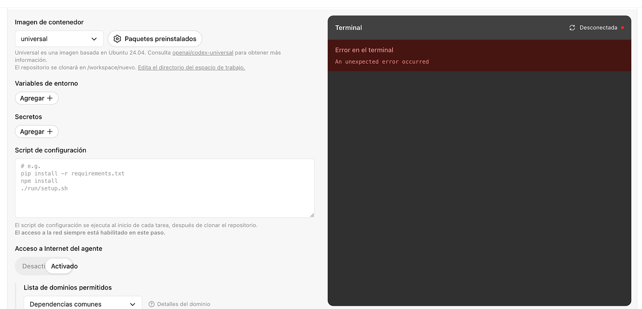Click the plus icon to add environment variable
Viewport: 642px width, 309px height.
click(50, 98)
